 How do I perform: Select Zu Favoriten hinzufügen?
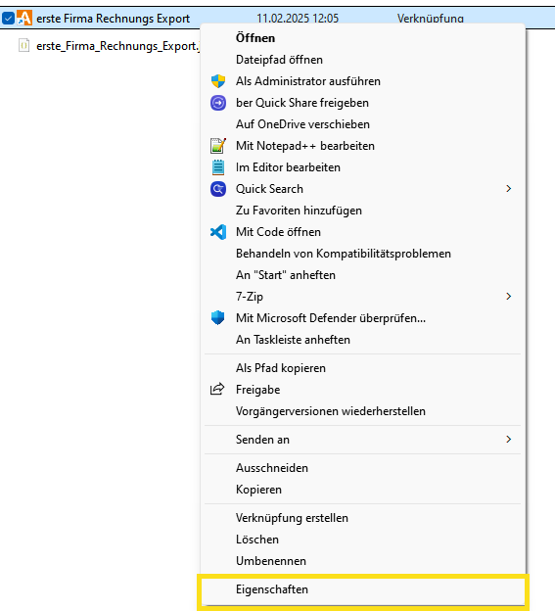point(362,211)
